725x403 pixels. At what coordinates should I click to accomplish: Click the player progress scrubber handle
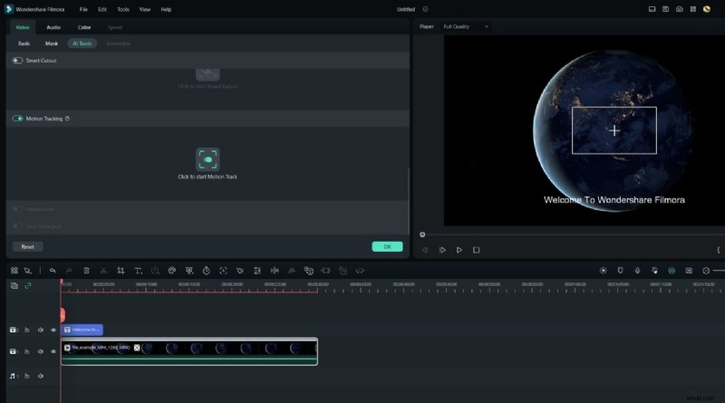422,235
